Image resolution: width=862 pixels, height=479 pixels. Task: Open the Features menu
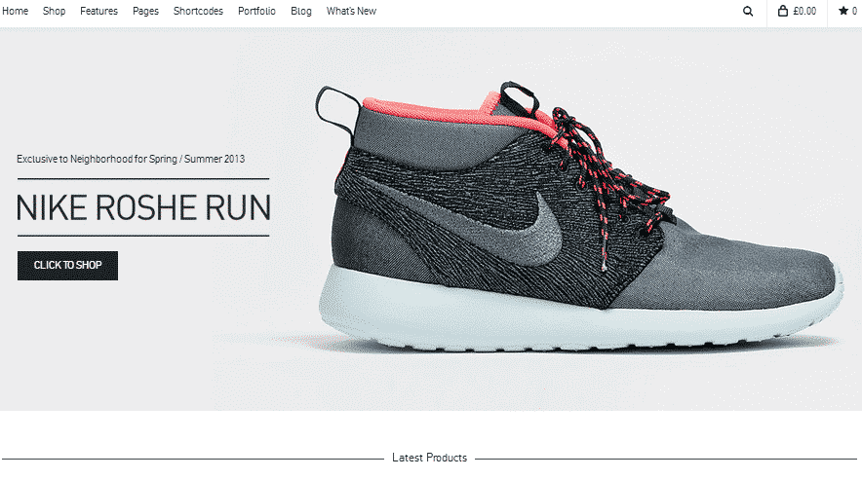pyautogui.click(x=98, y=11)
